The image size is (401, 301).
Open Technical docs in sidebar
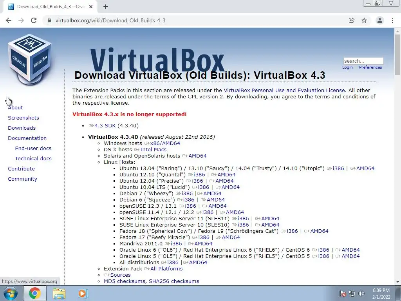coord(33,159)
